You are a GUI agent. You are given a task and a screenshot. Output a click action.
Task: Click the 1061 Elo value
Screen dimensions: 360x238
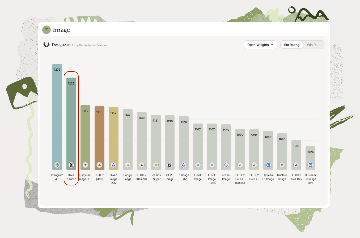coord(296,146)
